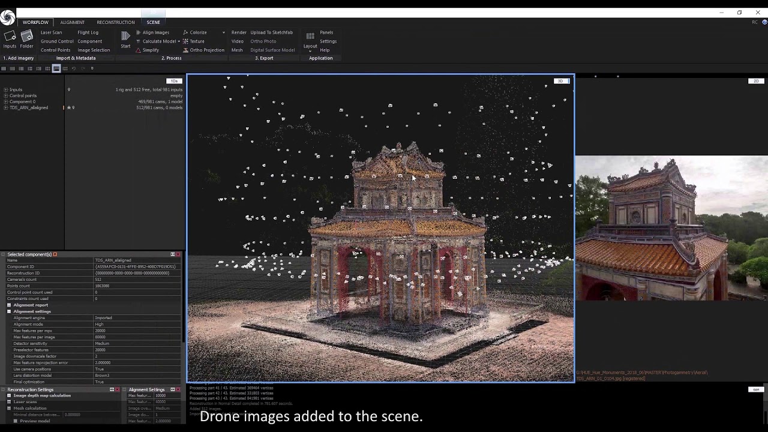Viewport: 768px width, 432px height.
Task: Click Upload To Sketchfab
Action: tap(271, 32)
